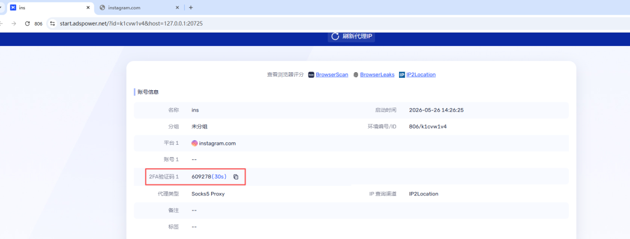This screenshot has width=630, height=239.
Task: Close the ins tab
Action: [x=88, y=8]
